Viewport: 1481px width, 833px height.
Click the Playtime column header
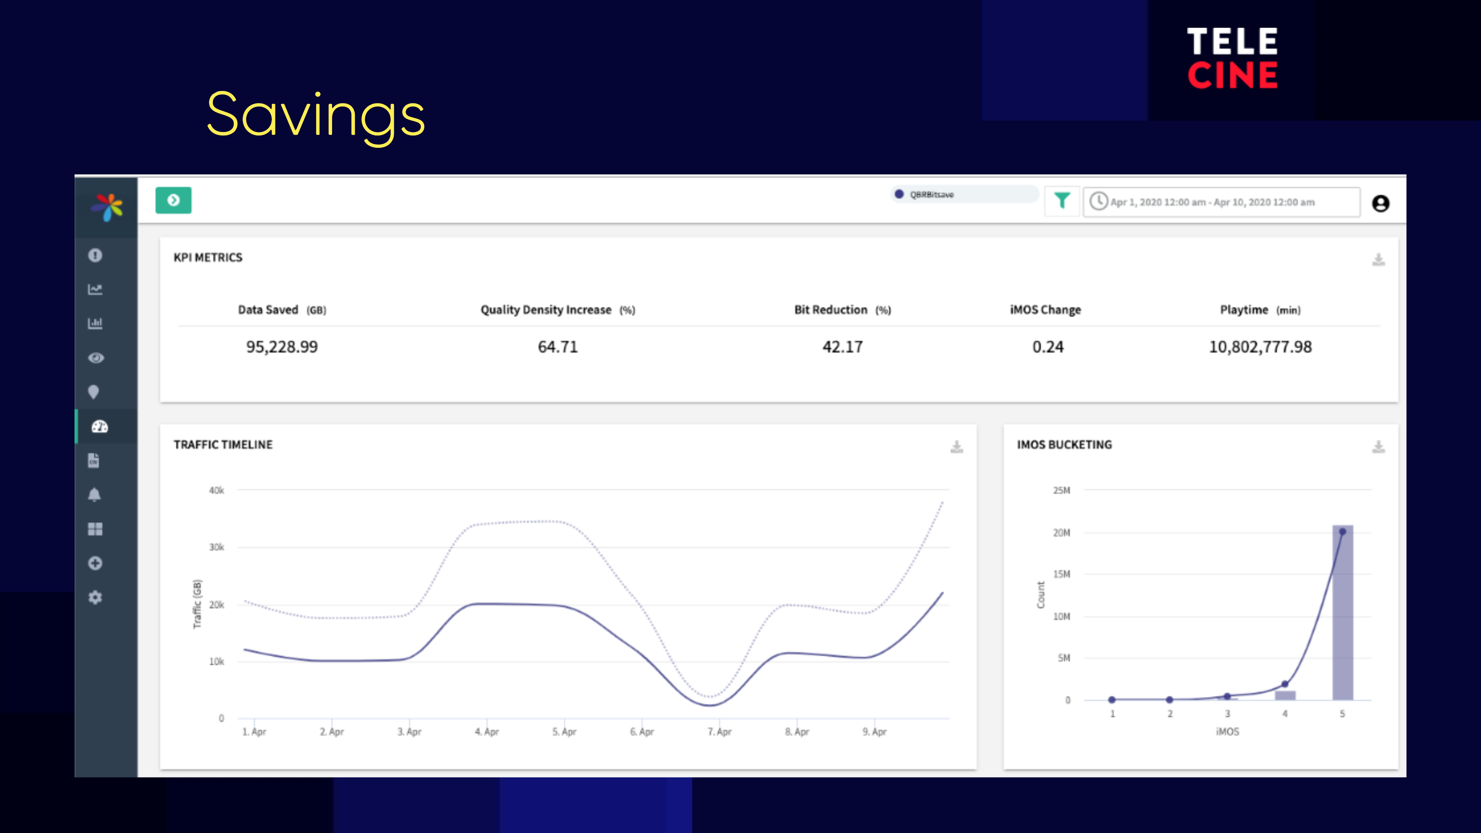click(x=1260, y=310)
